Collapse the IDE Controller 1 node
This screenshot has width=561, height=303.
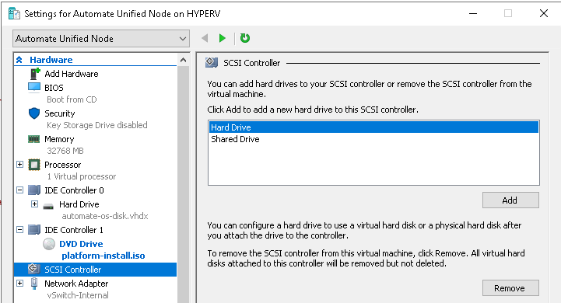point(20,230)
